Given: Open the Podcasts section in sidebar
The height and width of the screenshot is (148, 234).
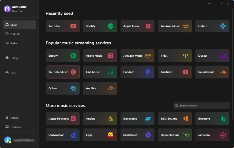Looking at the screenshot, I should [x=19, y=34].
